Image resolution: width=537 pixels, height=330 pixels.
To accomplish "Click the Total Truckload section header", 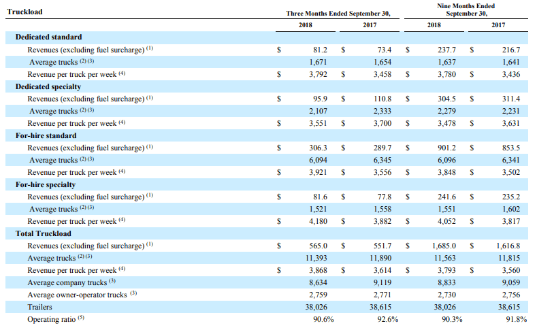I will (43, 233).
